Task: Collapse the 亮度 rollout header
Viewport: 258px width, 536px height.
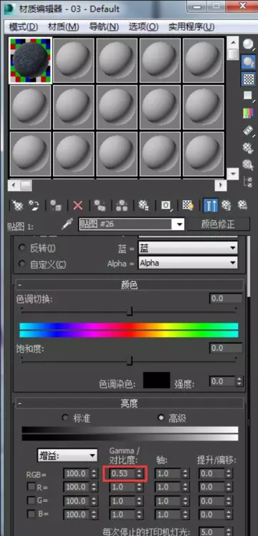Action: pos(129,403)
